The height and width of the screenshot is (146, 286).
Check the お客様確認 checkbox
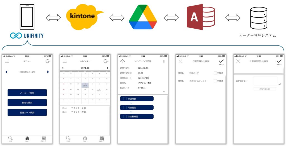pyautogui.click(x=125, y=116)
